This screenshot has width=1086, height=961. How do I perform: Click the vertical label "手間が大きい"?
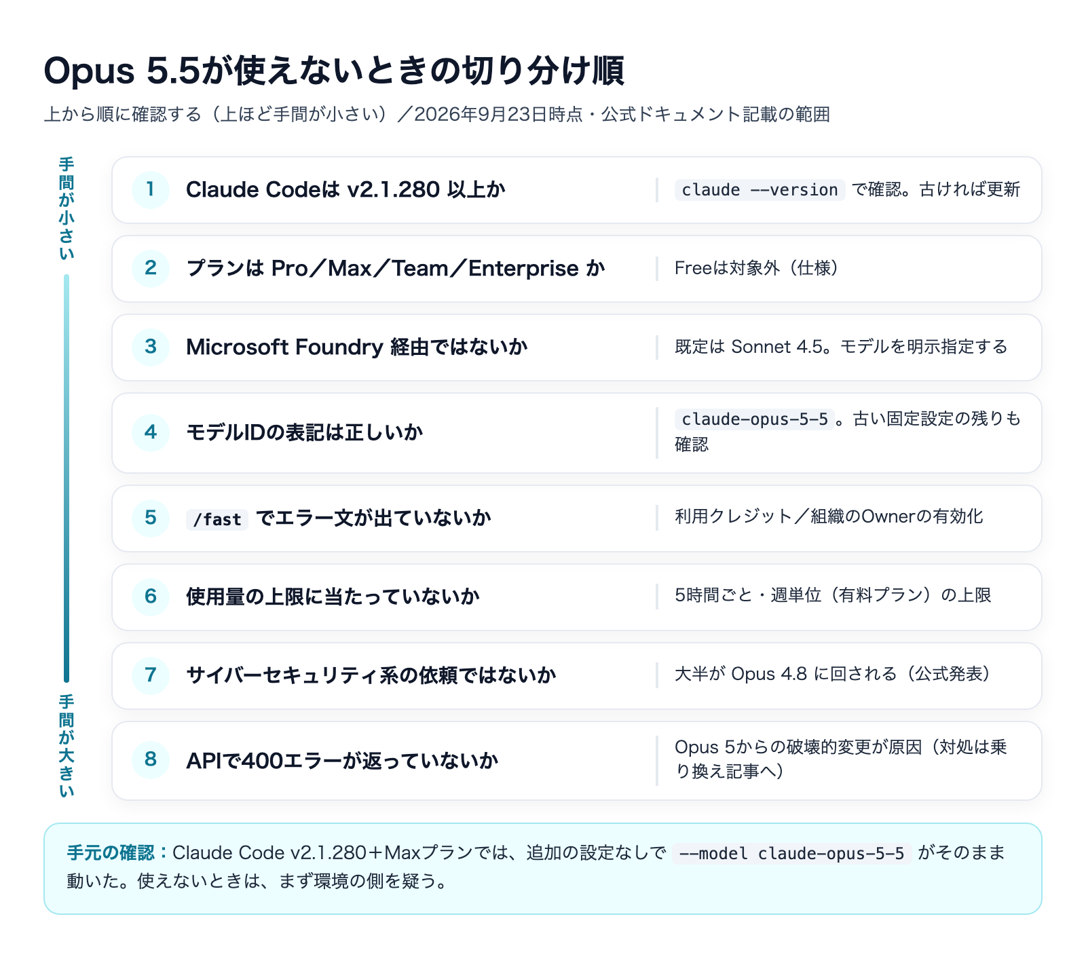coord(67,747)
